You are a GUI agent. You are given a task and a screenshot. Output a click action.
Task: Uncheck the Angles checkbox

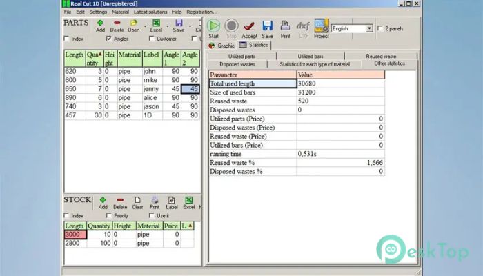pyautogui.click(x=109, y=39)
